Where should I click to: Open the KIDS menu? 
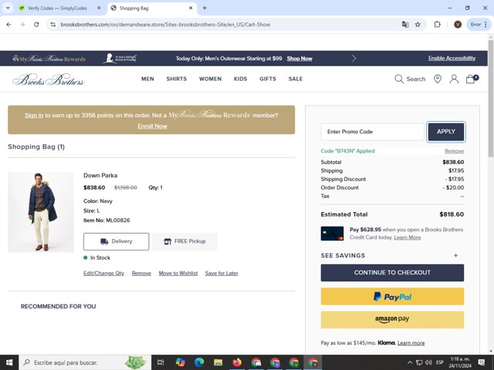pos(240,79)
